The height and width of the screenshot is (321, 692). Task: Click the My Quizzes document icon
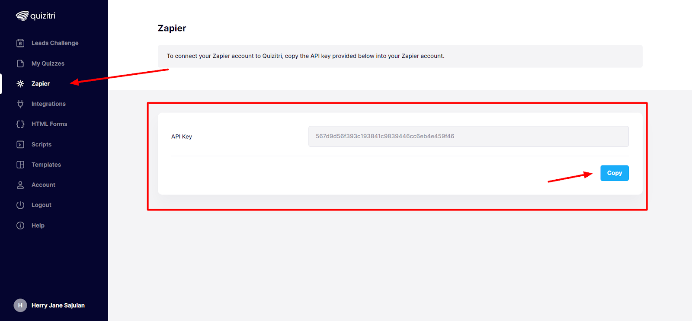click(x=20, y=64)
